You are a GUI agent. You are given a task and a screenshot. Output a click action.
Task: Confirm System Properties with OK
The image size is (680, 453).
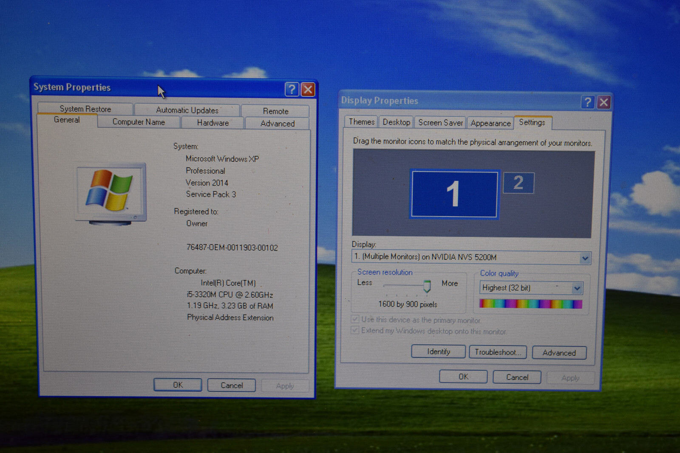coord(178,385)
